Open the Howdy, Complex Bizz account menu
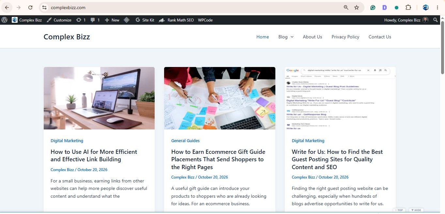Viewport: 445px width, 214px height. coord(406,20)
